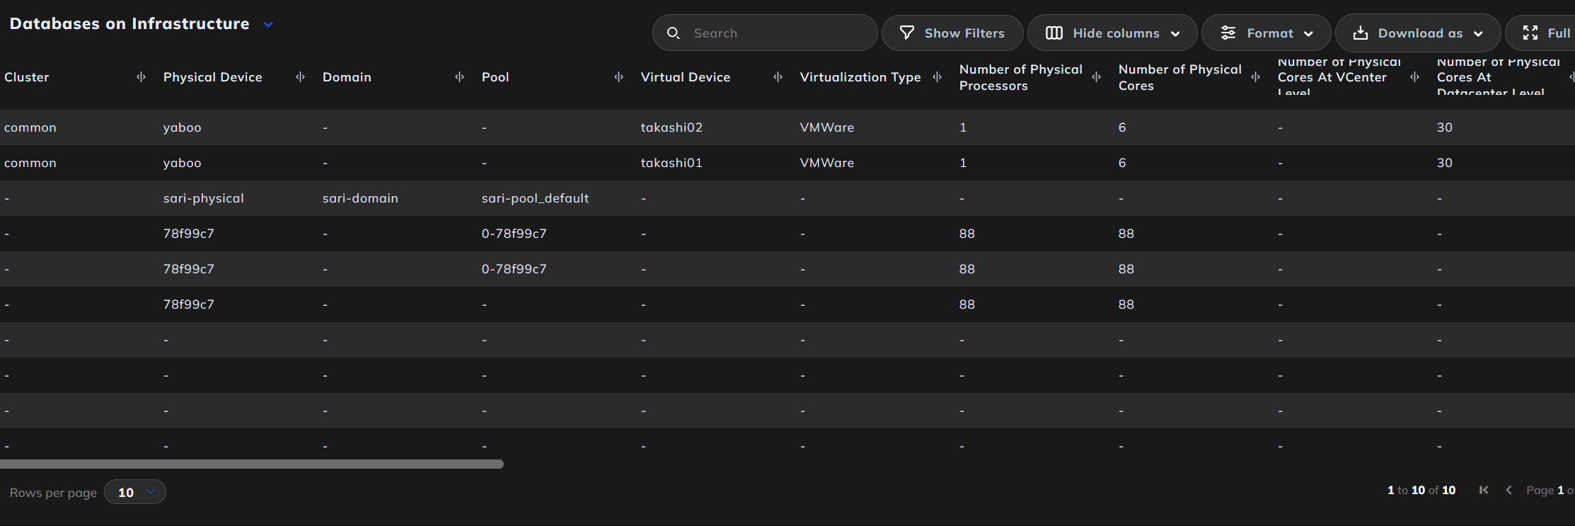Click the funnel icon on Show Filters

click(906, 33)
